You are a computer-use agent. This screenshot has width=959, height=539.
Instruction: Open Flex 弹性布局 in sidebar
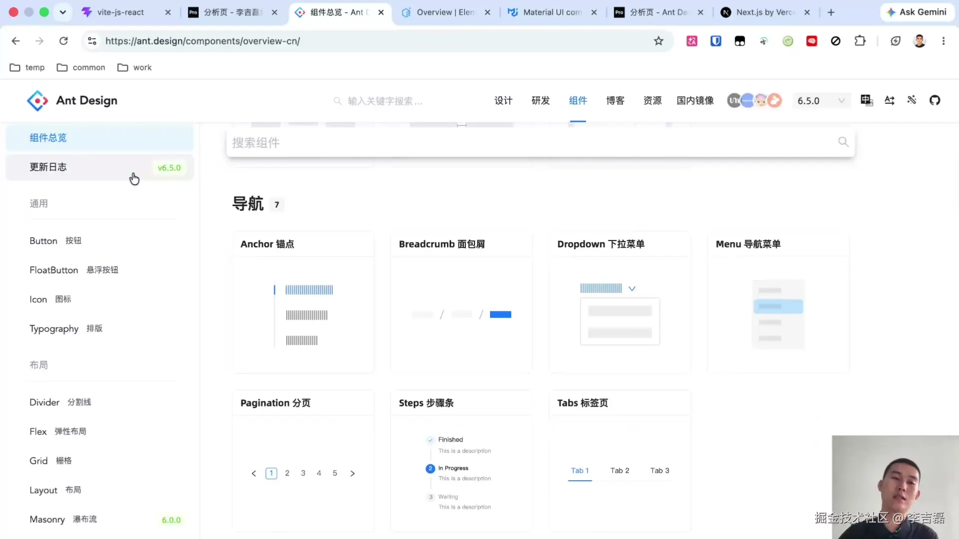pos(99,431)
